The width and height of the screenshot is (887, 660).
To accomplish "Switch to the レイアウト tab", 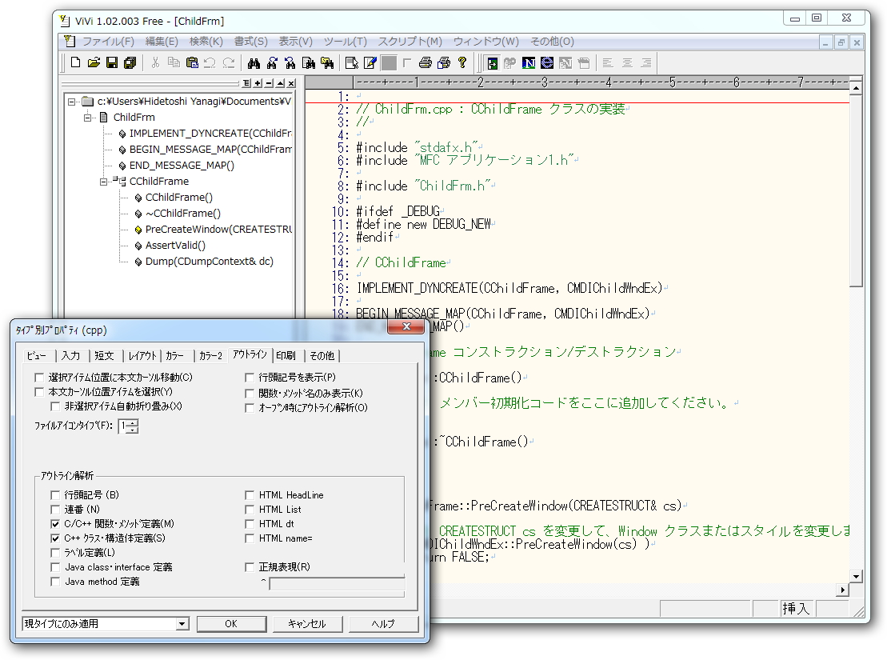I will click(142, 355).
